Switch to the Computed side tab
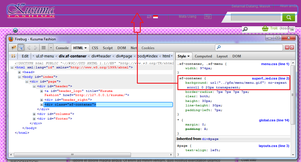The width and height of the screenshot is (301, 162). point(203,56)
